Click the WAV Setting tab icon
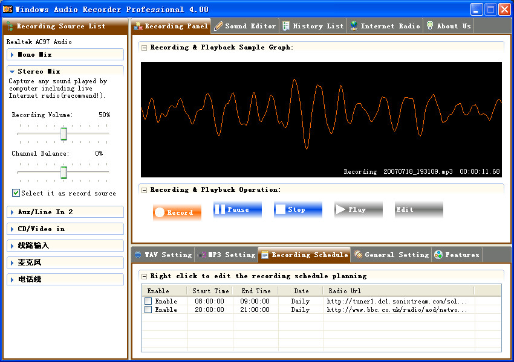This screenshot has height=362, width=514. click(x=138, y=255)
